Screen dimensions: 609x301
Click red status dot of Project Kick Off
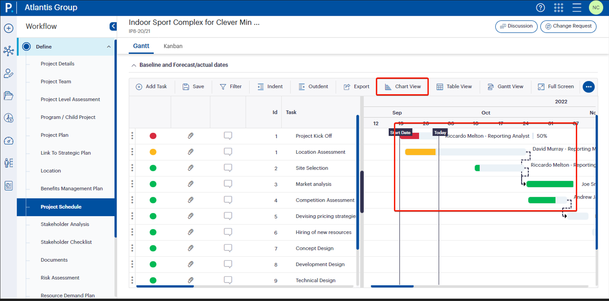(x=153, y=136)
